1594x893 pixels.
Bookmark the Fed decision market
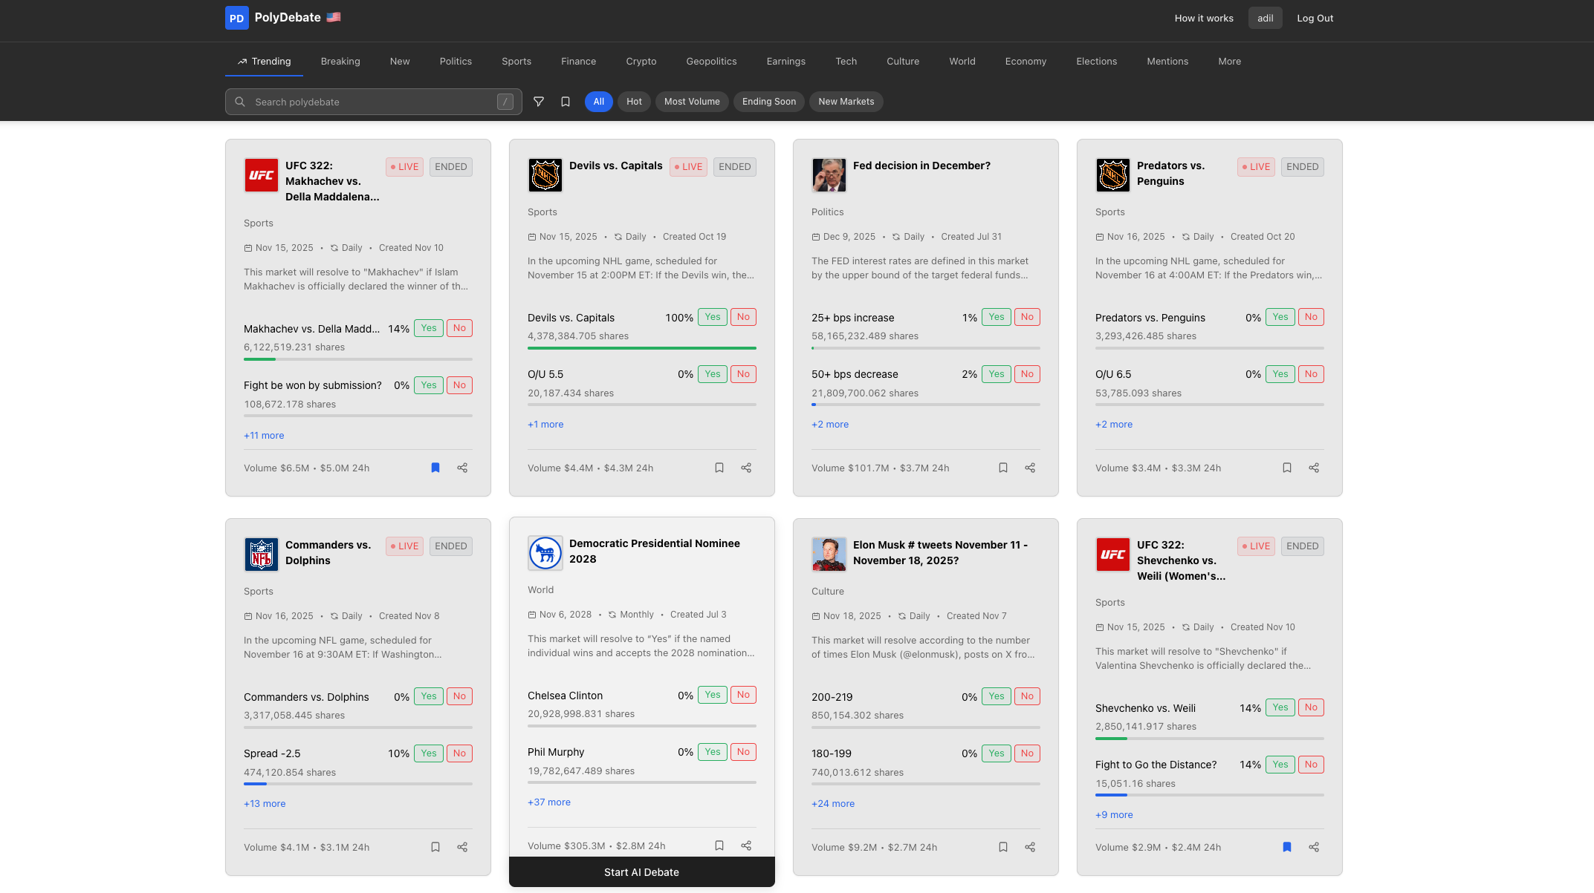tap(1003, 468)
